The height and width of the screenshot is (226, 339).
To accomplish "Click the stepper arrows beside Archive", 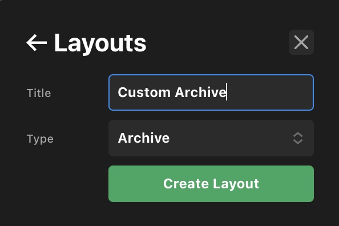I will pos(298,138).
